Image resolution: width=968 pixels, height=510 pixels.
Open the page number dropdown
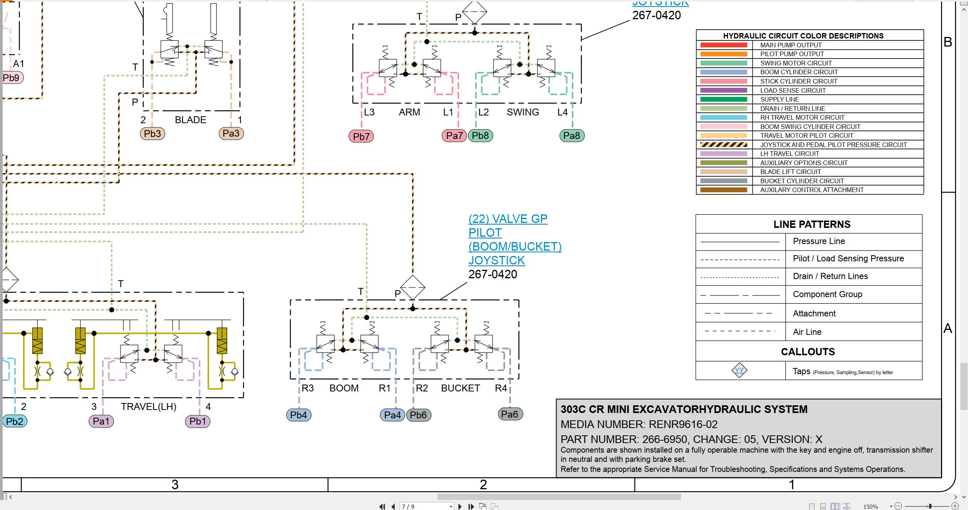[451, 507]
